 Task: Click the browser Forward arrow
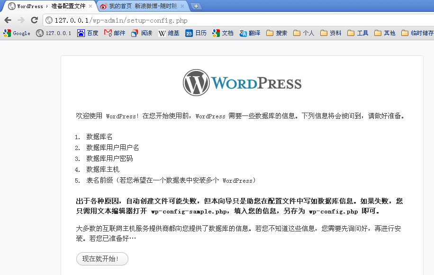pos(21,20)
